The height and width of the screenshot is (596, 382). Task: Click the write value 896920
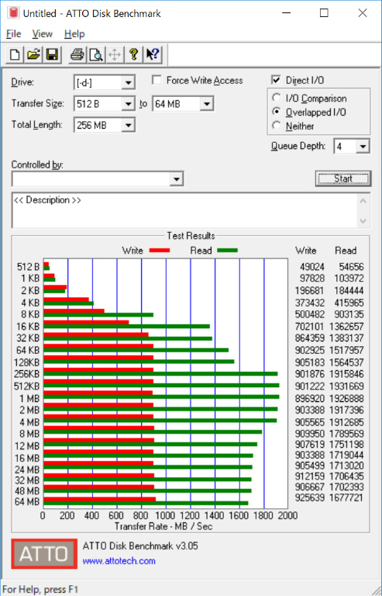[x=310, y=398]
